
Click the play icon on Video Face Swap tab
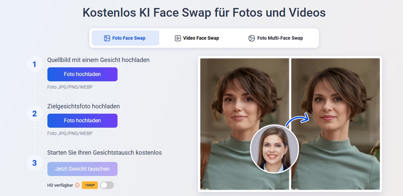tap(177, 38)
